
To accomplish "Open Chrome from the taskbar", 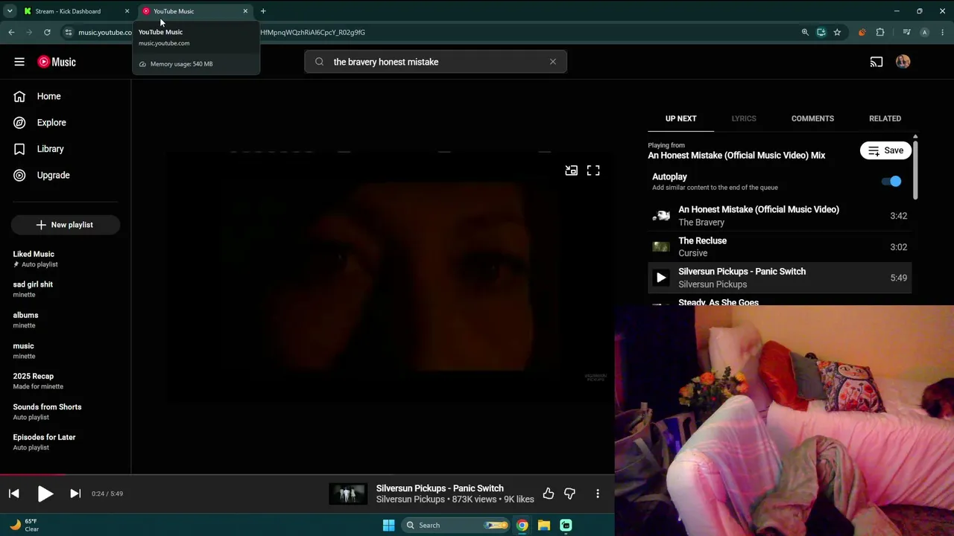I will (522, 525).
